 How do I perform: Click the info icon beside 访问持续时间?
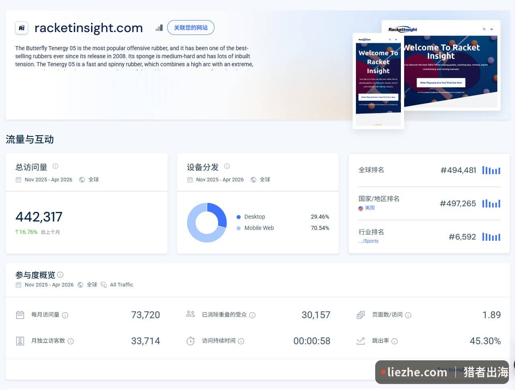(x=241, y=341)
